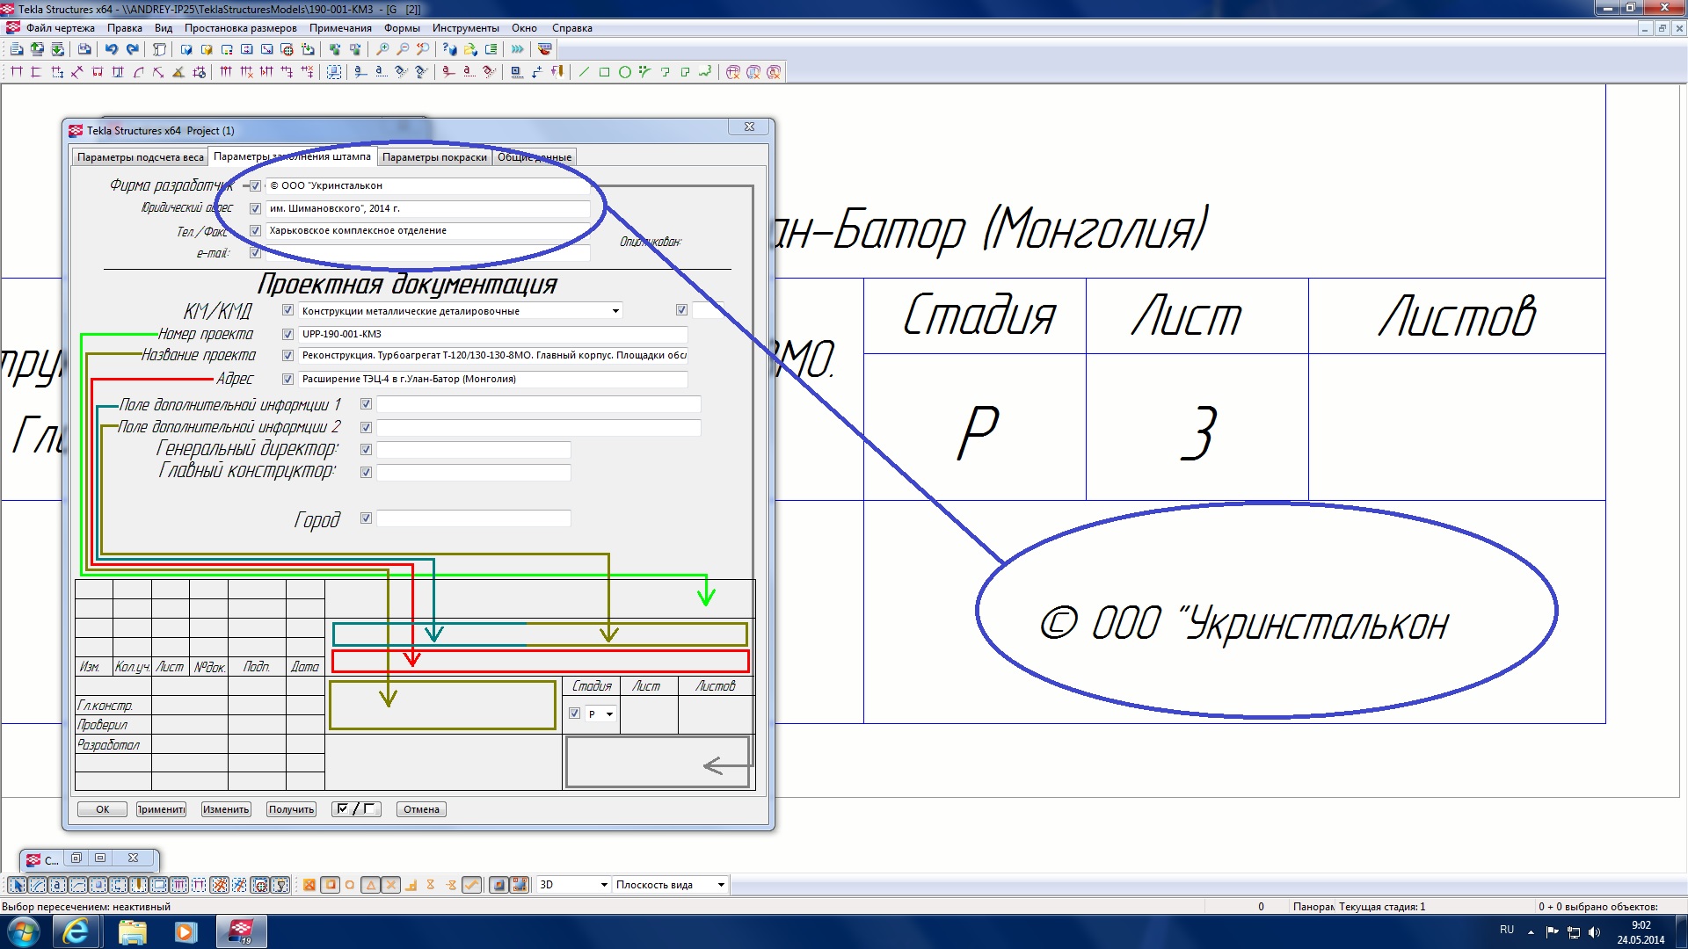1688x949 pixels.
Task: Click the Отмена button
Action: [x=421, y=809]
